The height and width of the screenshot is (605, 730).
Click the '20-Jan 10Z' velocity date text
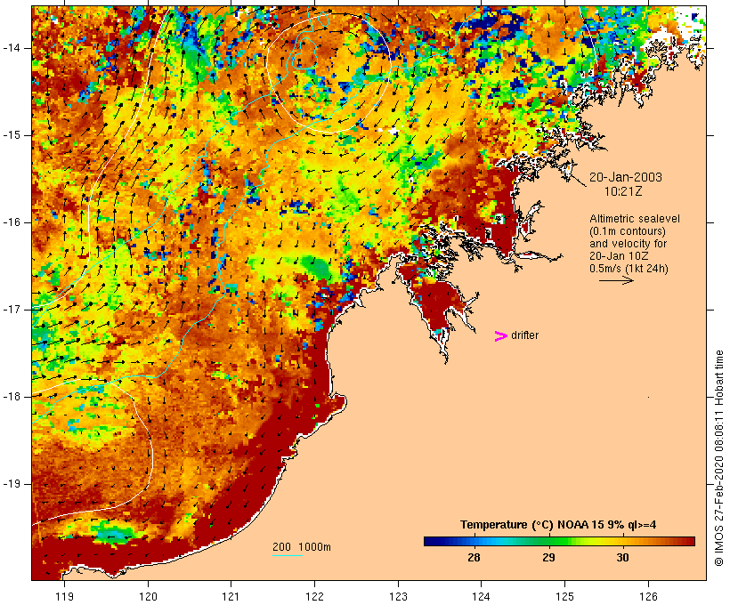[619, 256]
